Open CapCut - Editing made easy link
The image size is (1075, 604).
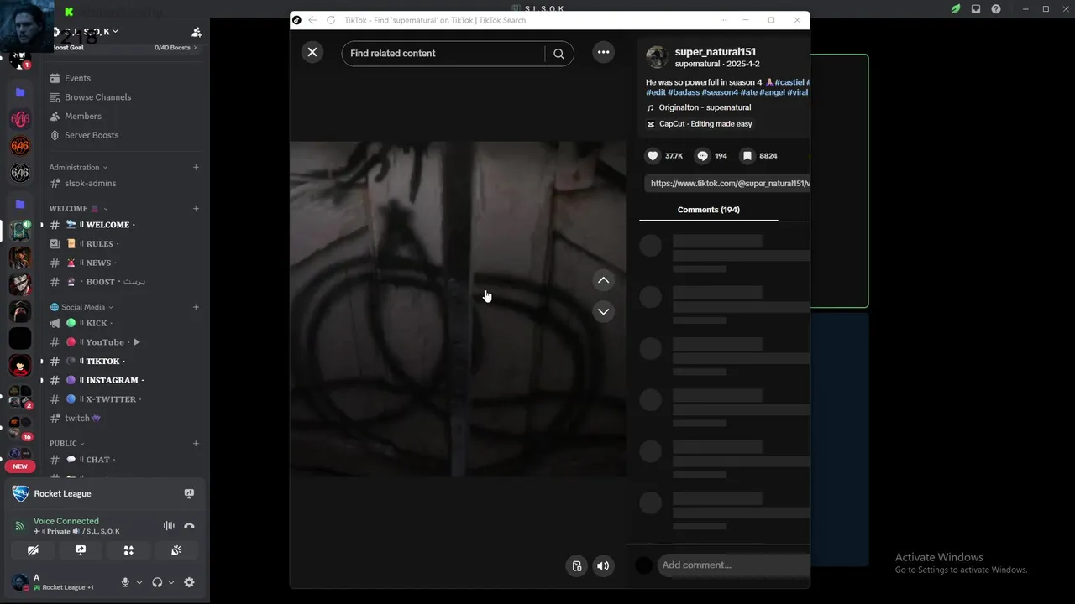(x=705, y=124)
